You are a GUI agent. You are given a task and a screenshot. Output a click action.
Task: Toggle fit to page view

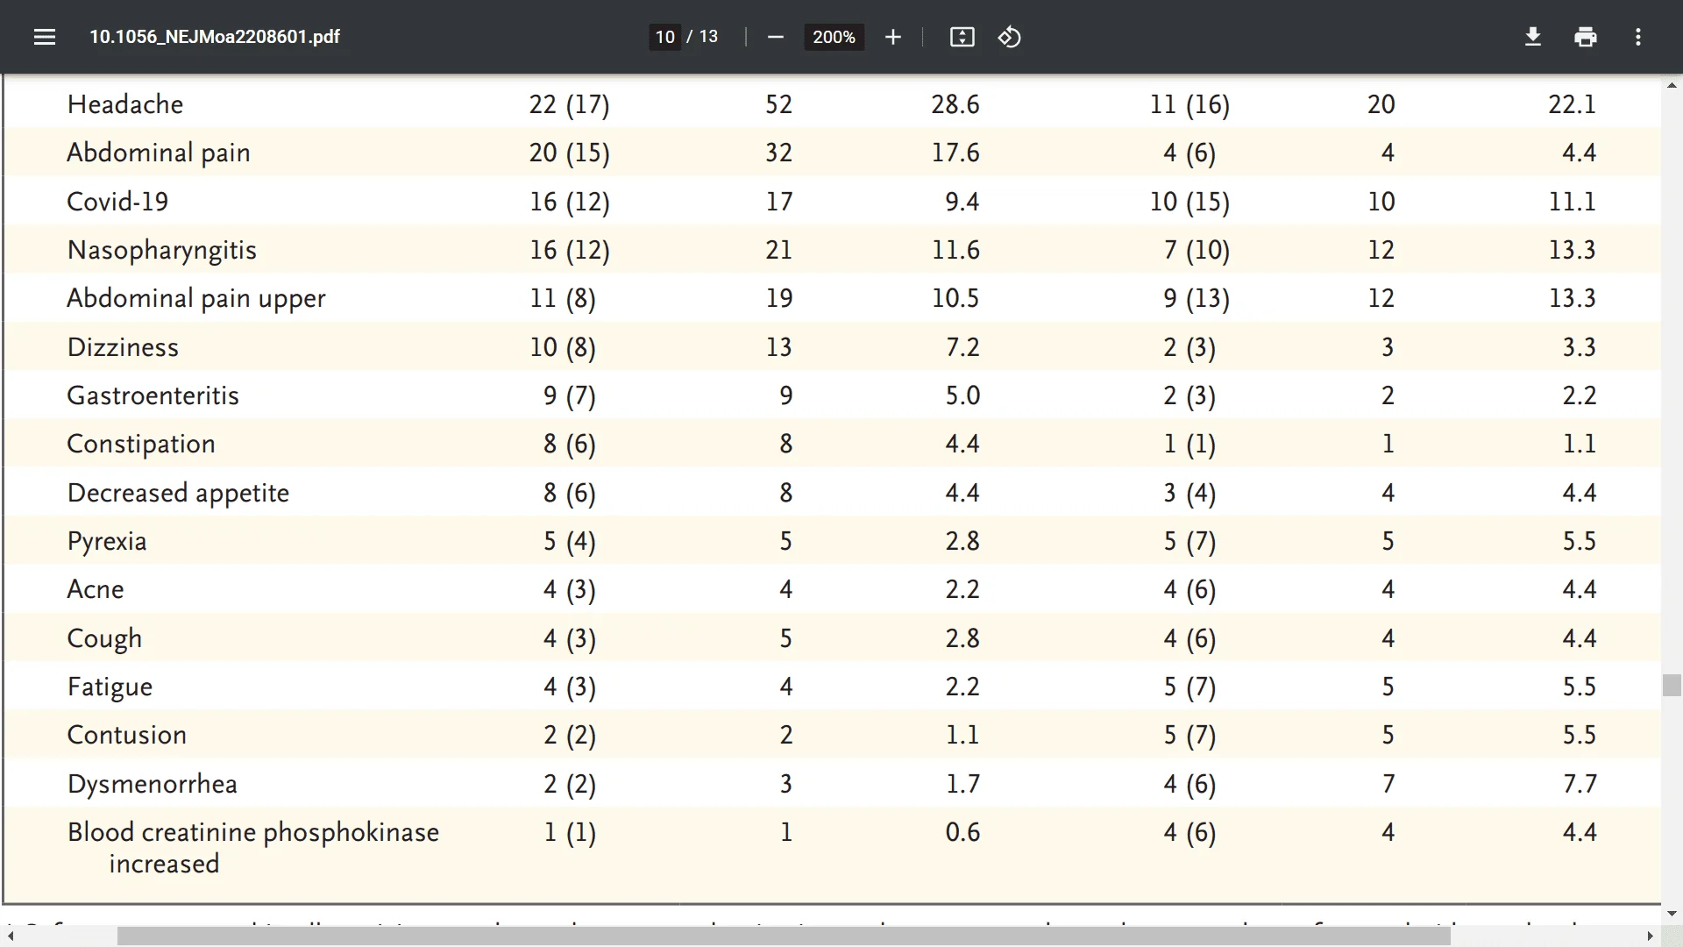click(962, 37)
